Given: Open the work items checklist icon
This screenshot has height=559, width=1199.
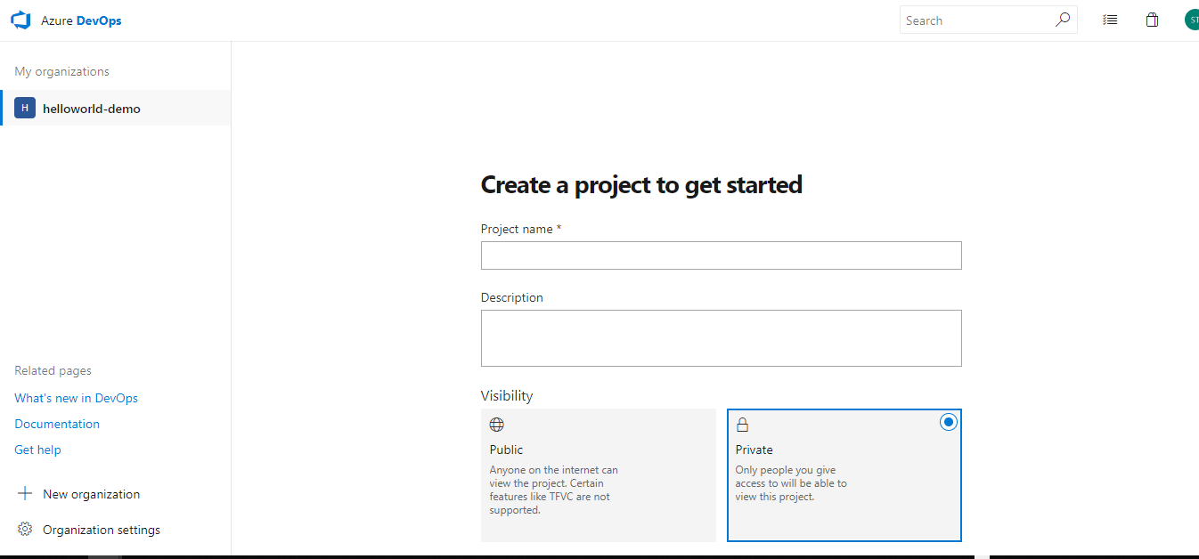Looking at the screenshot, I should click(1110, 19).
